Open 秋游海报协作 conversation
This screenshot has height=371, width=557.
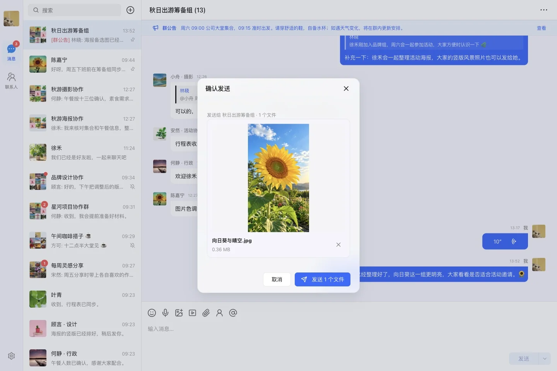point(82,123)
